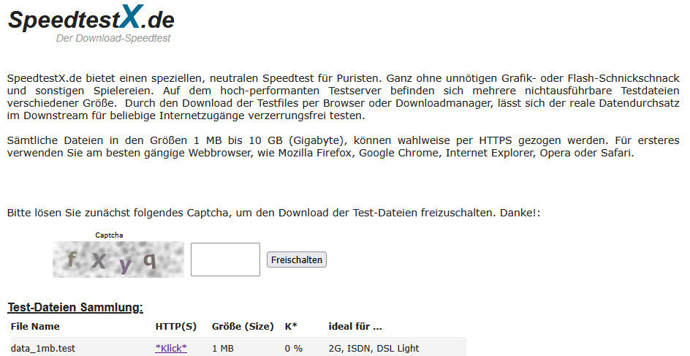Click the Größe (Size) column header

pyautogui.click(x=243, y=326)
